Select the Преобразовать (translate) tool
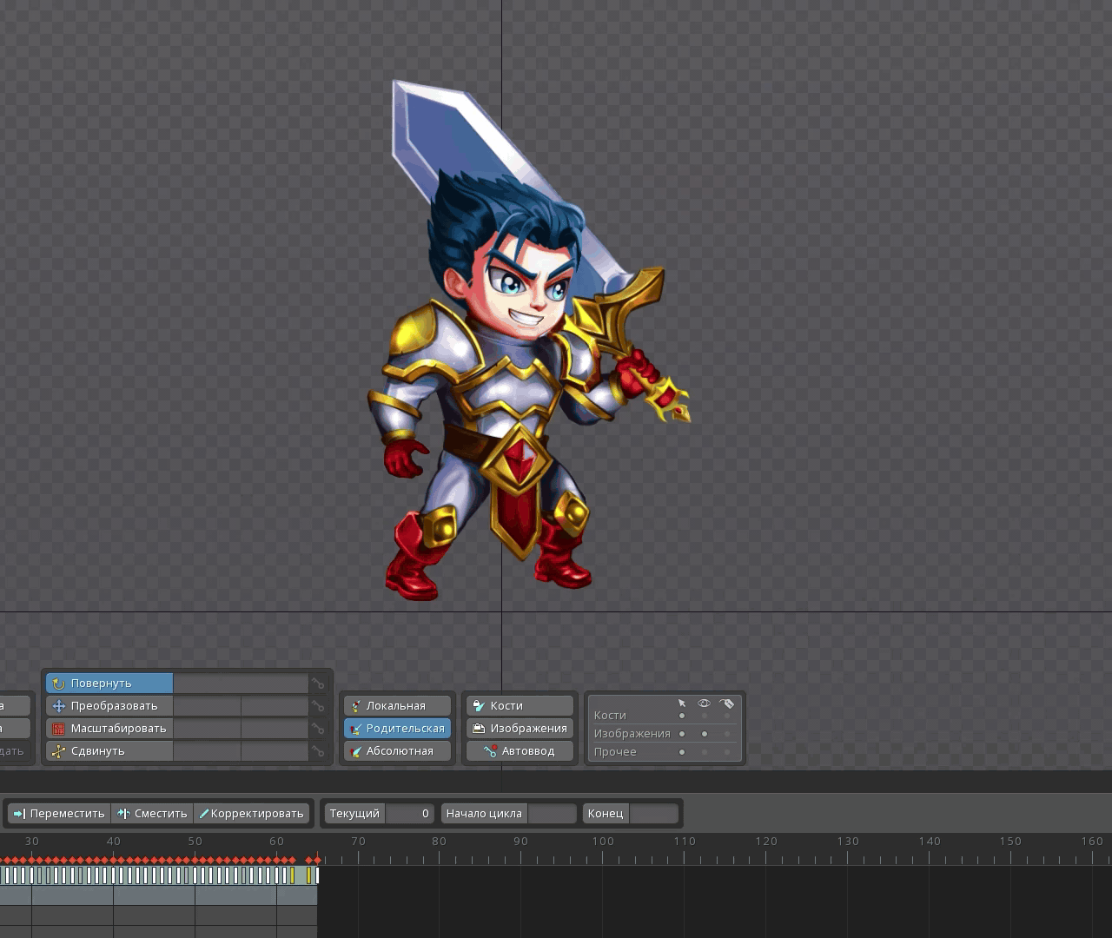 click(x=109, y=706)
